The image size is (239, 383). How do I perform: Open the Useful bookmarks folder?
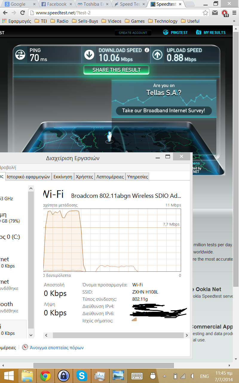coord(190,21)
